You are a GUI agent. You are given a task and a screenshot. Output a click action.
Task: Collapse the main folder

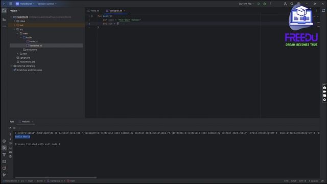coord(18,33)
